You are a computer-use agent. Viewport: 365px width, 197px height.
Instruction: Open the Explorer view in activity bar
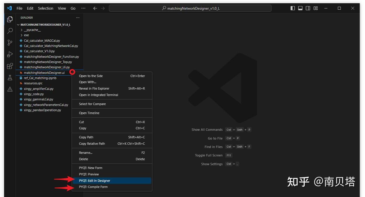(x=10, y=19)
